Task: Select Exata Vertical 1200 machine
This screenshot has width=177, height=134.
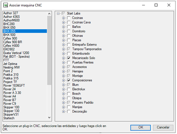Action: [25, 53]
